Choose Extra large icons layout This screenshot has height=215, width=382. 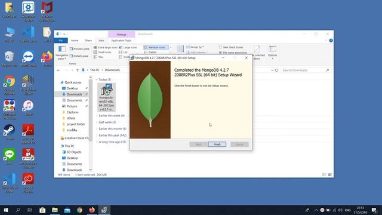pos(106,47)
